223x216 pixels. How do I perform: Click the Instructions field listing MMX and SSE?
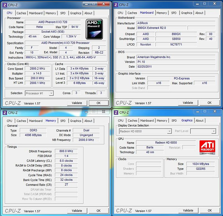click(x=66, y=57)
